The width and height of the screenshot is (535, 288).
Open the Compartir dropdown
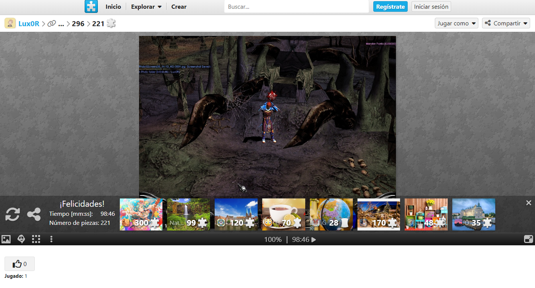tap(506, 23)
